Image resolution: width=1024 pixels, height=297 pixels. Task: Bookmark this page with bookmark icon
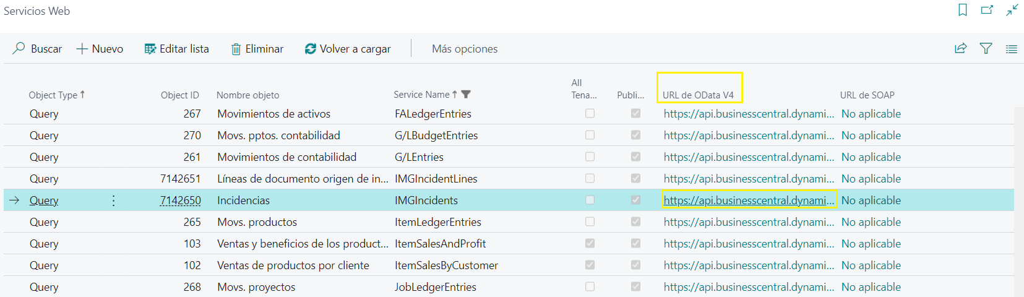pyautogui.click(x=963, y=10)
